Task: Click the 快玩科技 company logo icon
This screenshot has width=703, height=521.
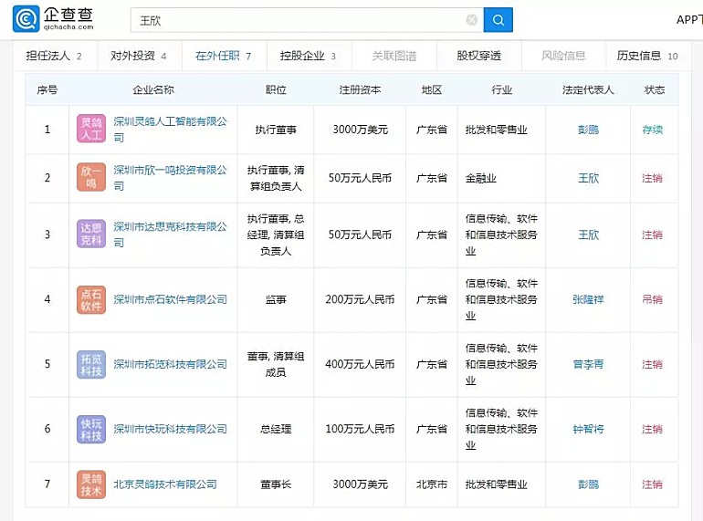Action: pyautogui.click(x=91, y=429)
